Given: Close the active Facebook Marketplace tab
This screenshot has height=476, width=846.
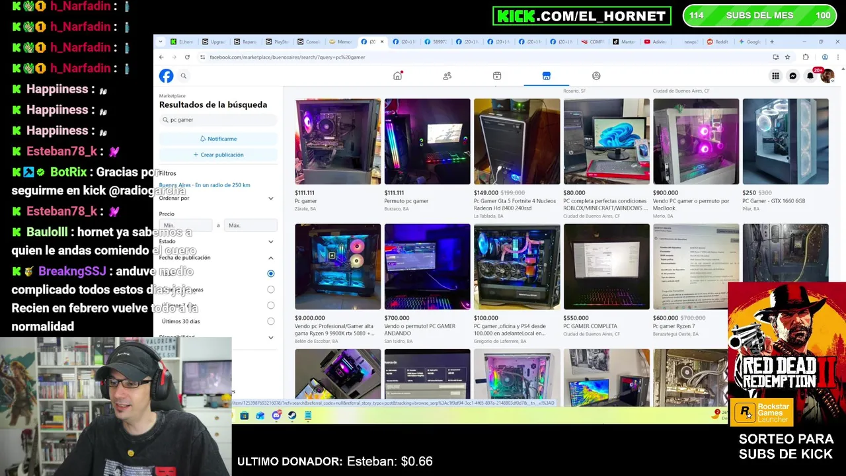Looking at the screenshot, I should pos(381,42).
